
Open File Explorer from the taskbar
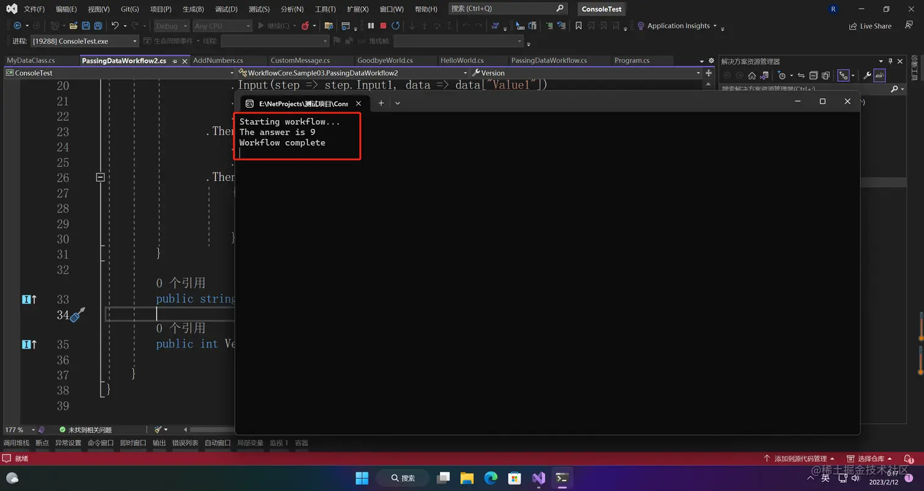[x=467, y=478]
